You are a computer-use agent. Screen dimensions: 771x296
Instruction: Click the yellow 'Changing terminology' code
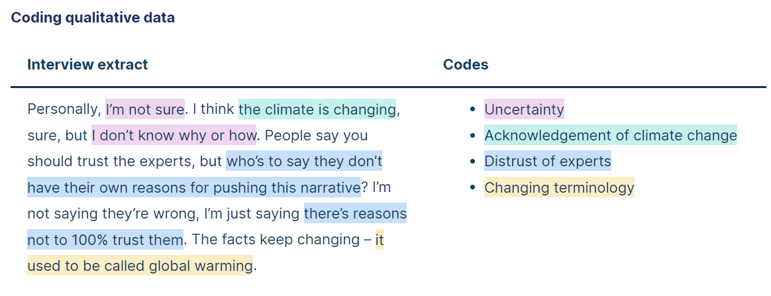(x=559, y=187)
